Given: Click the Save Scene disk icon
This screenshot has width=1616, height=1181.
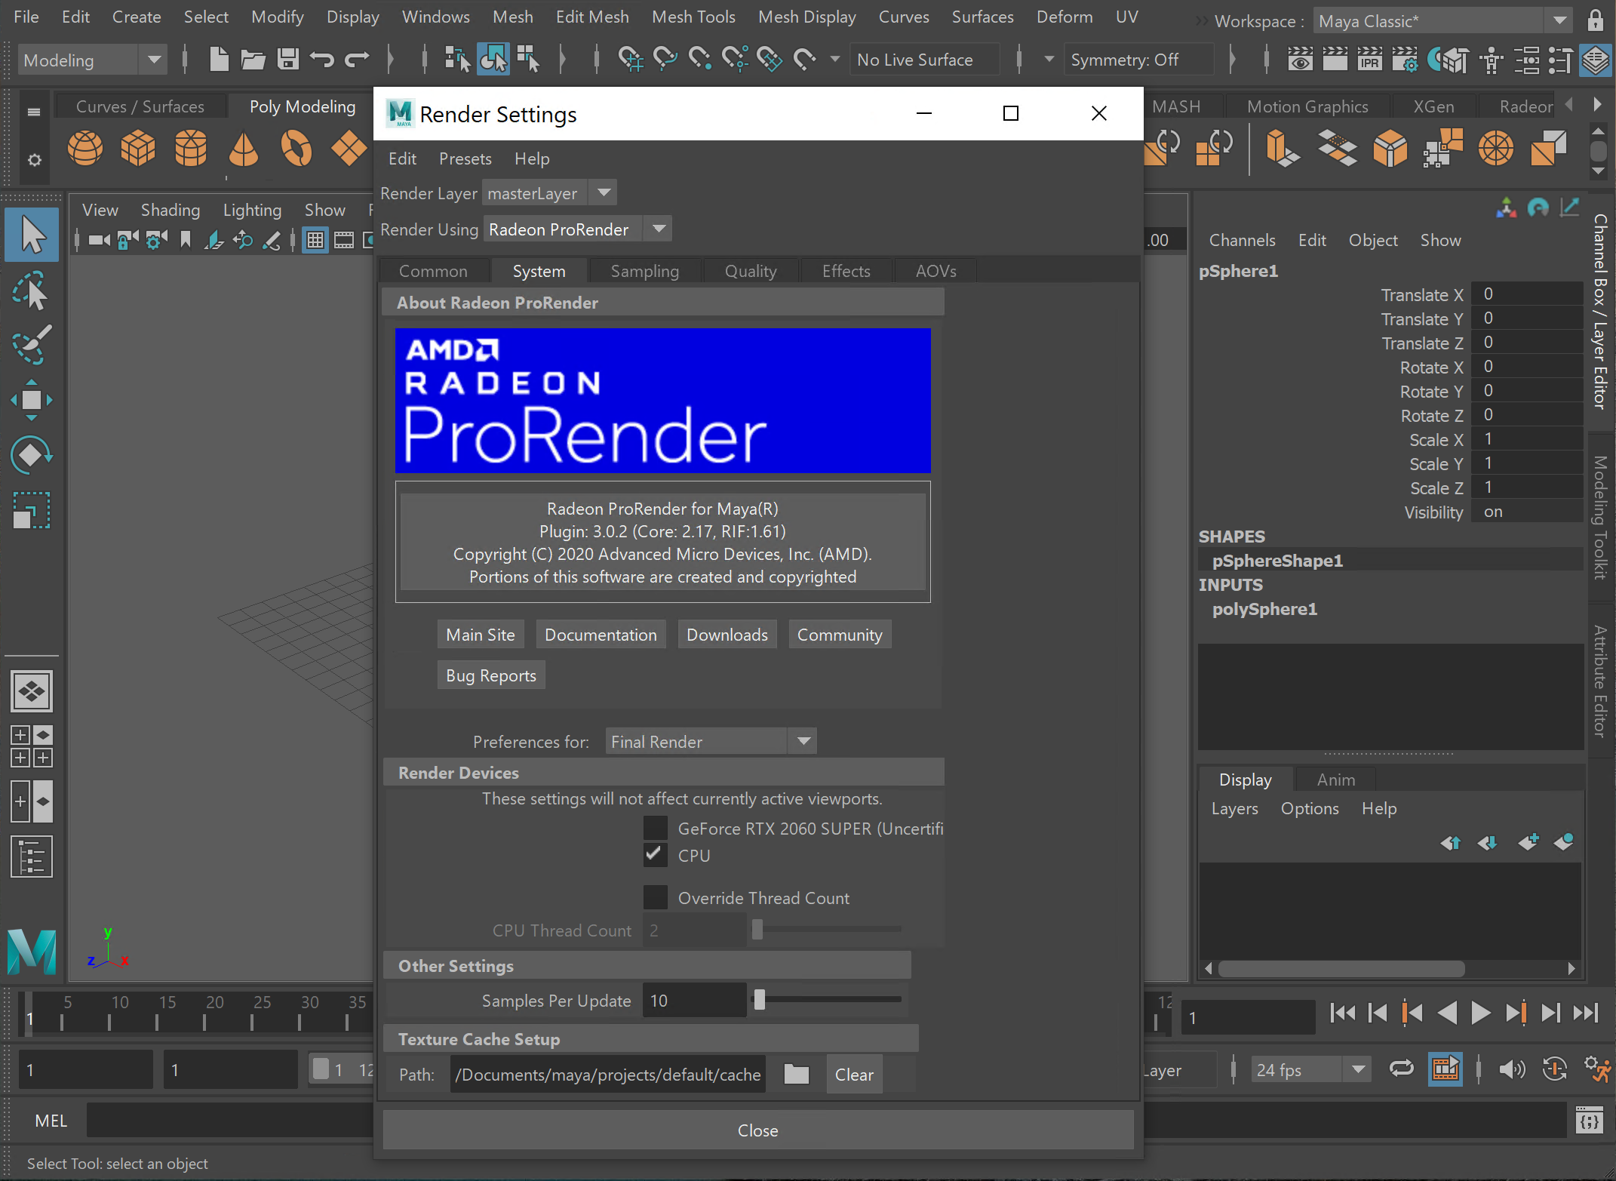Looking at the screenshot, I should [287, 59].
